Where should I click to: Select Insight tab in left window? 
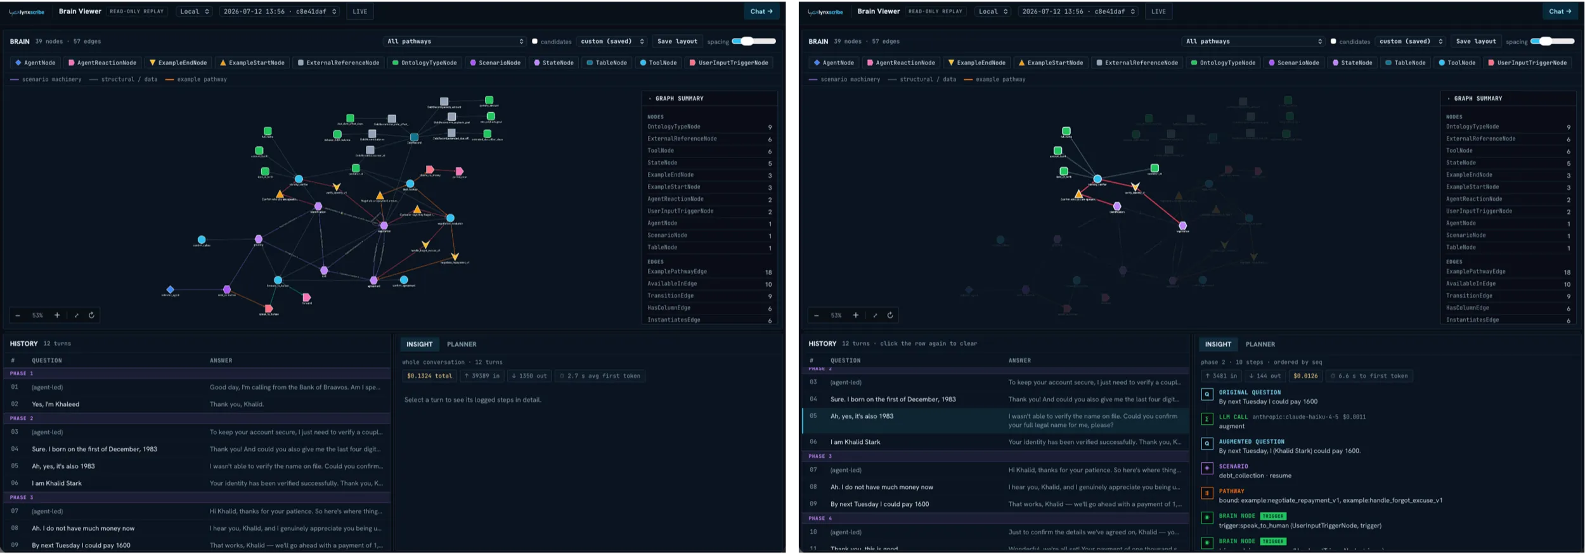click(x=420, y=344)
